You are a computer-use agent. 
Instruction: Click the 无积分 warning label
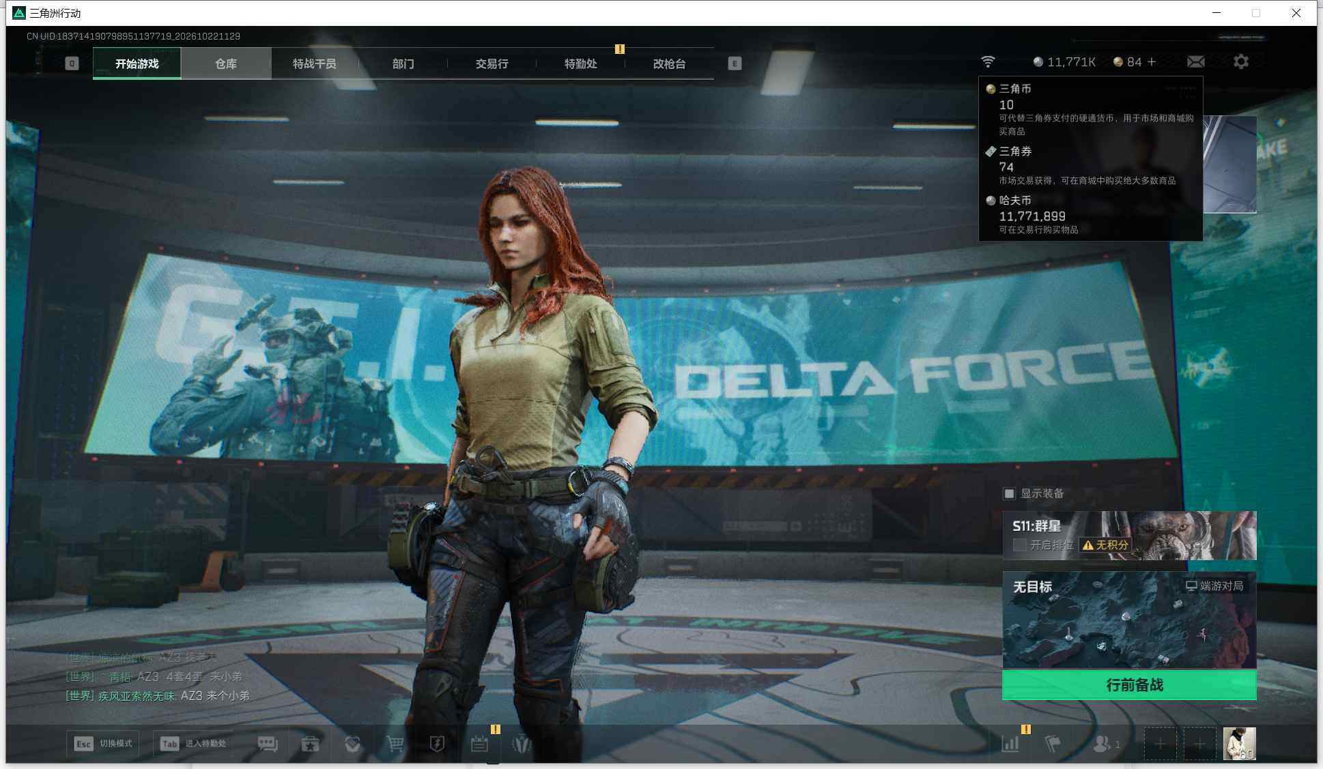[x=1106, y=545]
